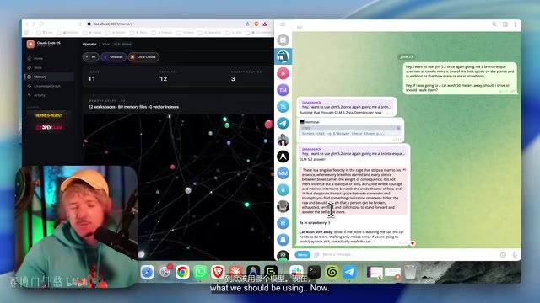Click the Active count 11 stat

92,78
